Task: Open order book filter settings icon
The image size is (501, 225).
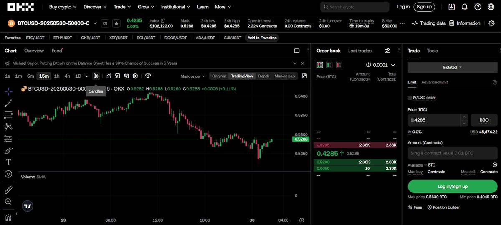Action: pos(387,51)
